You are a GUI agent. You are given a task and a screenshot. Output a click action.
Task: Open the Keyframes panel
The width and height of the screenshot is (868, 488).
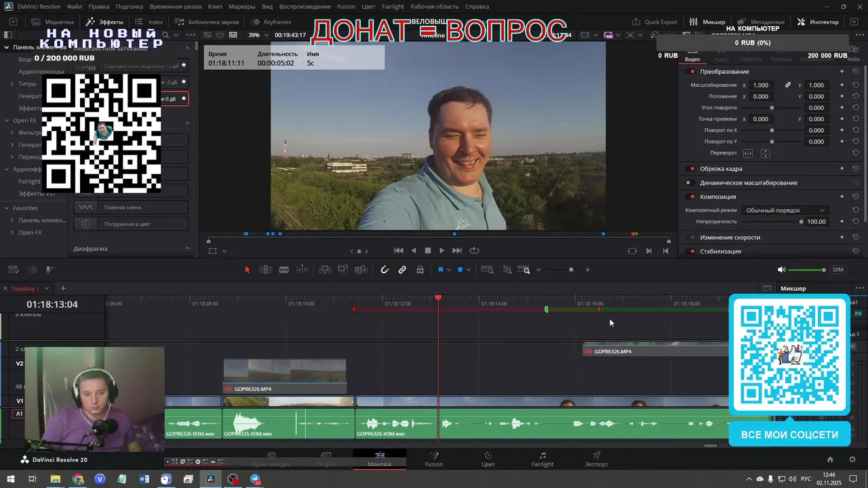pyautogui.click(x=271, y=22)
